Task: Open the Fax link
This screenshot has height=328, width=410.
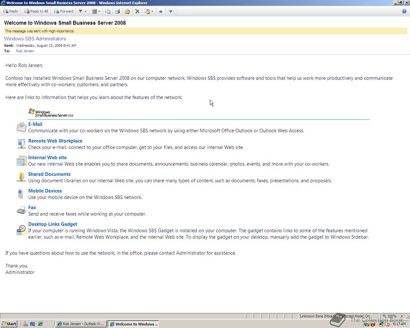Action: tap(32, 208)
